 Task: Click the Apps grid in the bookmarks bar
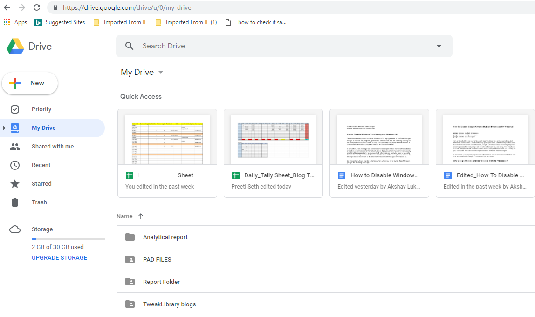[x=7, y=22]
